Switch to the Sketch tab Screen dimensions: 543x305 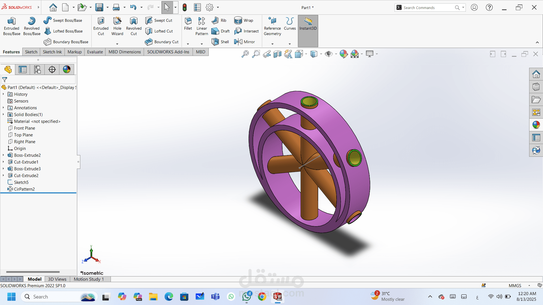[x=31, y=52]
